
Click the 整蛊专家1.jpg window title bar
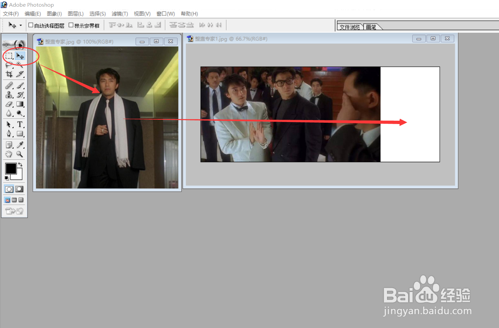[320, 39]
